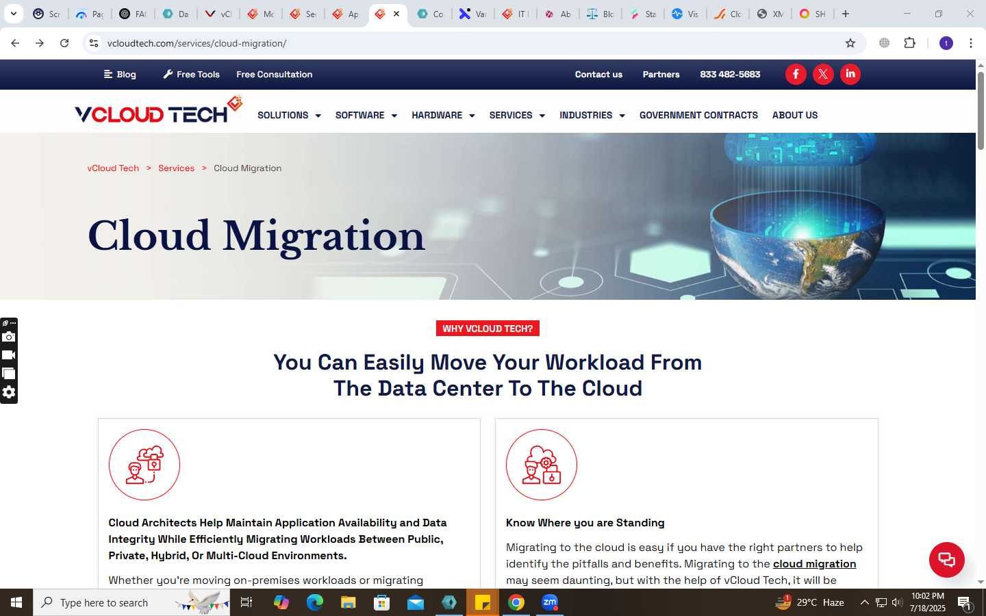This screenshot has height=616, width=986.
Task: Open the settings gear in side widget
Action: pos(9,392)
